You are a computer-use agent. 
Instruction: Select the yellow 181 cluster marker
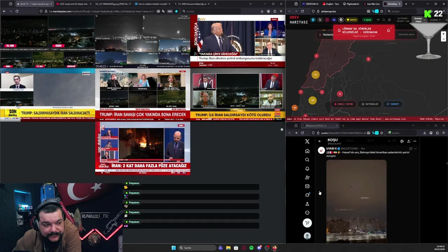316,75
